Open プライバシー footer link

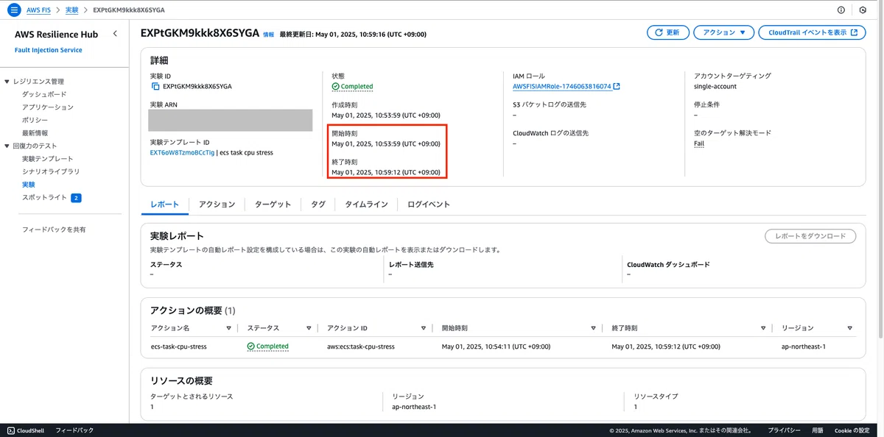point(784,430)
